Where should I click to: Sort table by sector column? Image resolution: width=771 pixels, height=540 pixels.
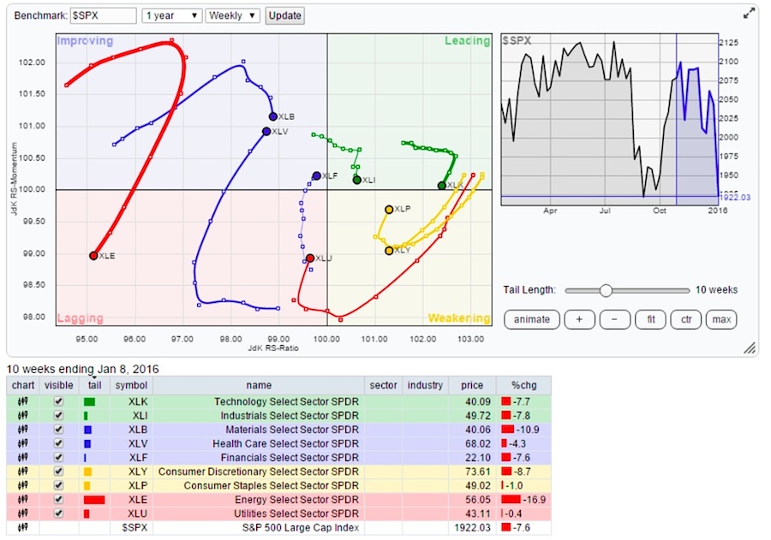383,385
